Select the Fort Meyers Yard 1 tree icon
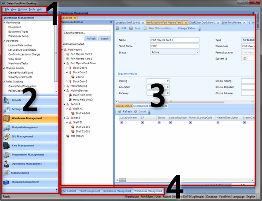Viewport: 262px width, 201px height. pyautogui.click(x=68, y=54)
